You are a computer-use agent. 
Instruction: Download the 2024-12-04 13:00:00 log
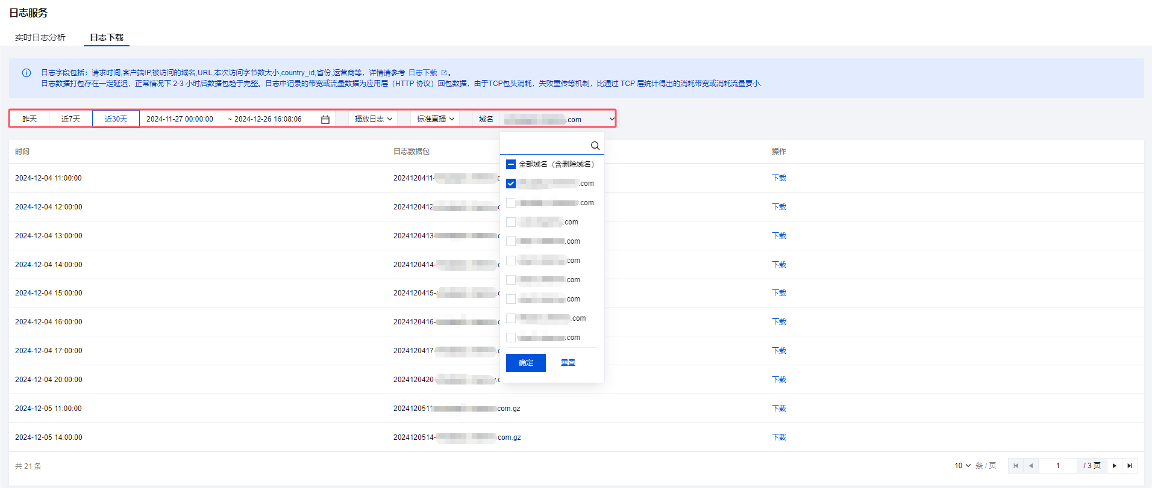coord(779,236)
